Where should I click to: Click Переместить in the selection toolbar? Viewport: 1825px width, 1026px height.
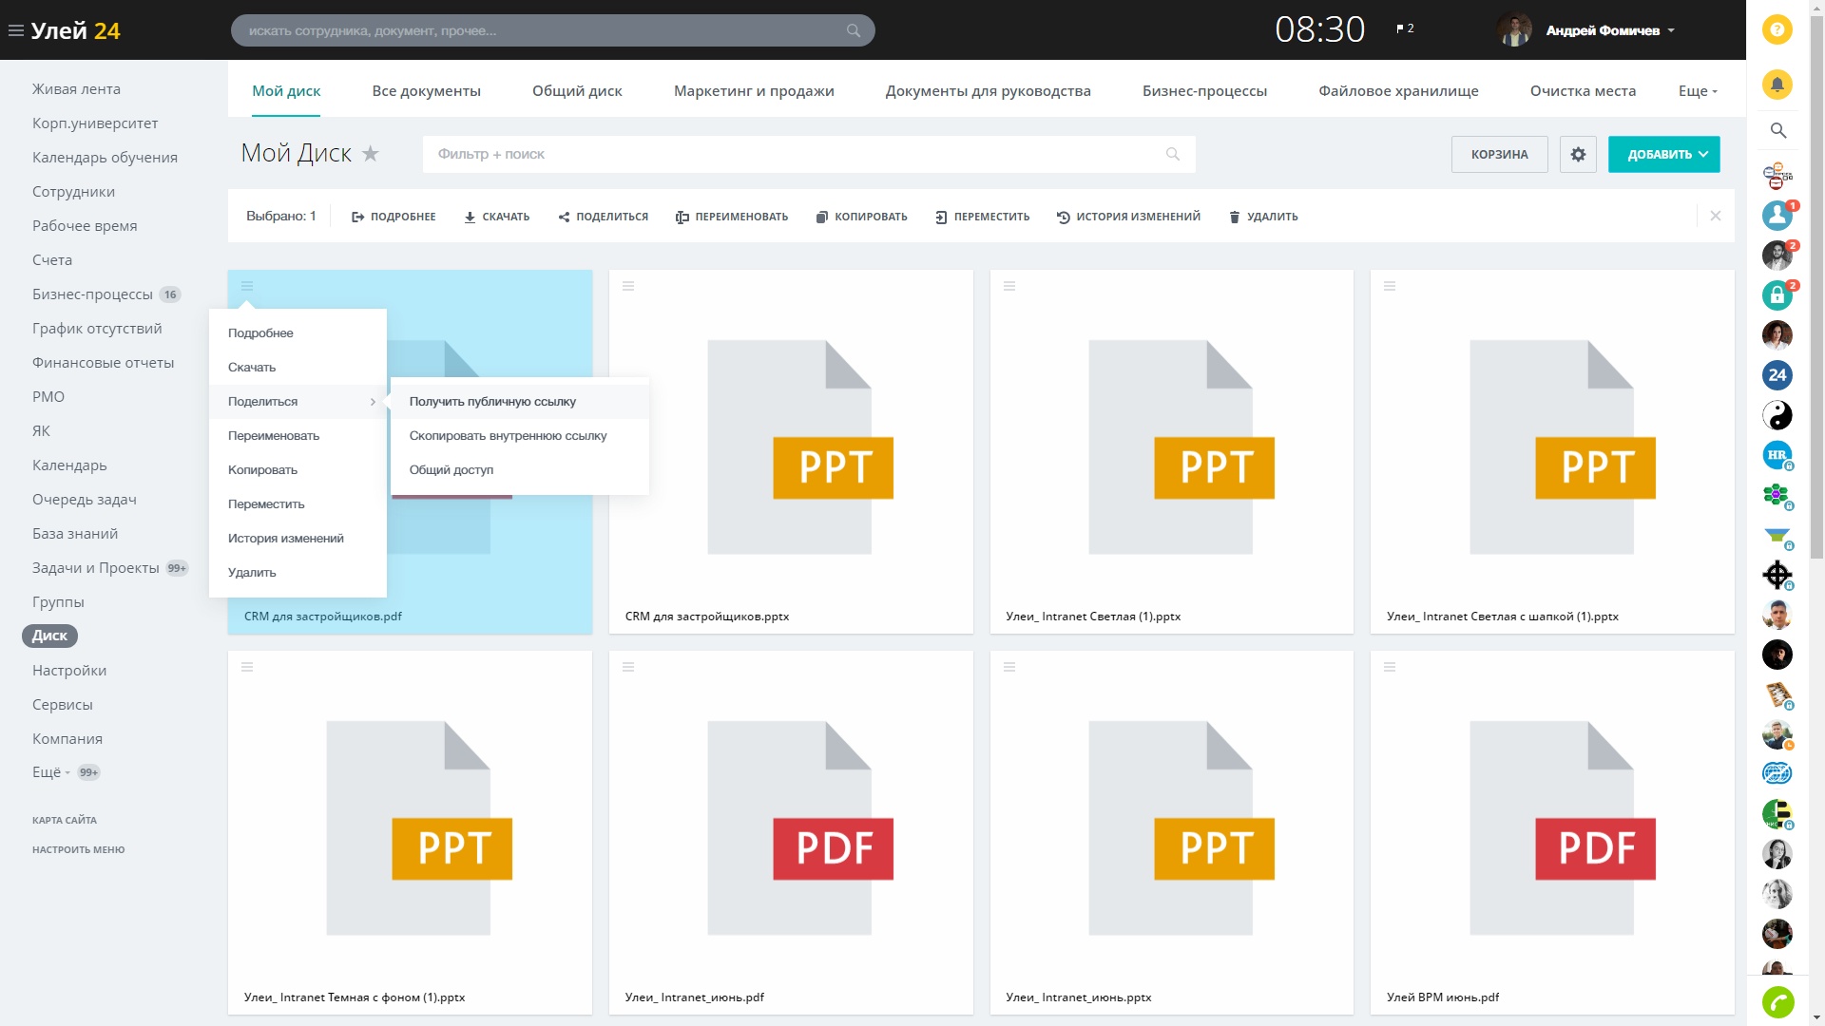(982, 217)
